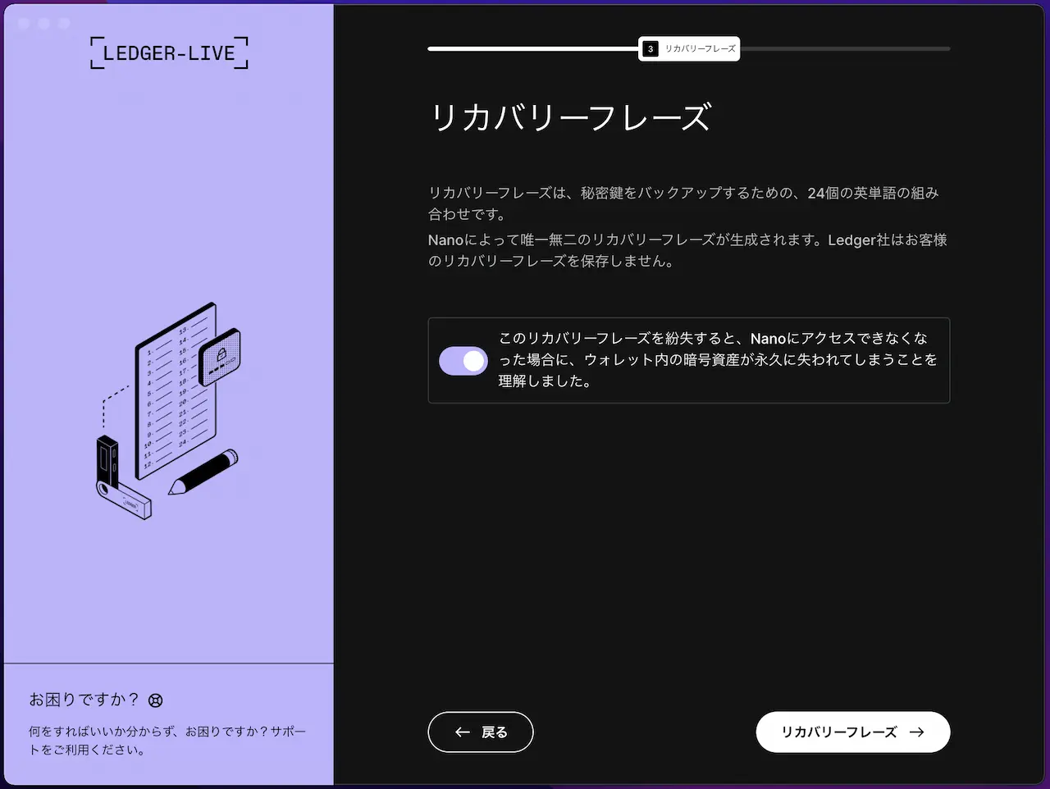
Task: Click the step 3 リカバリーフレーズ progress marker
Action: [689, 48]
